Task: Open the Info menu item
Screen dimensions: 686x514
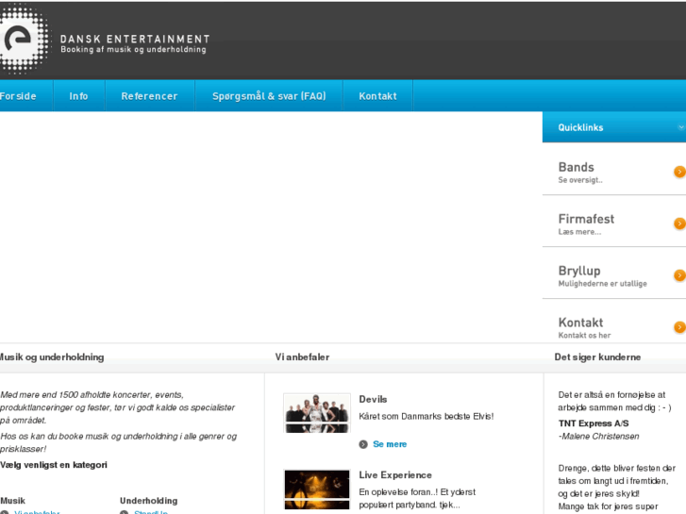Action: point(78,96)
